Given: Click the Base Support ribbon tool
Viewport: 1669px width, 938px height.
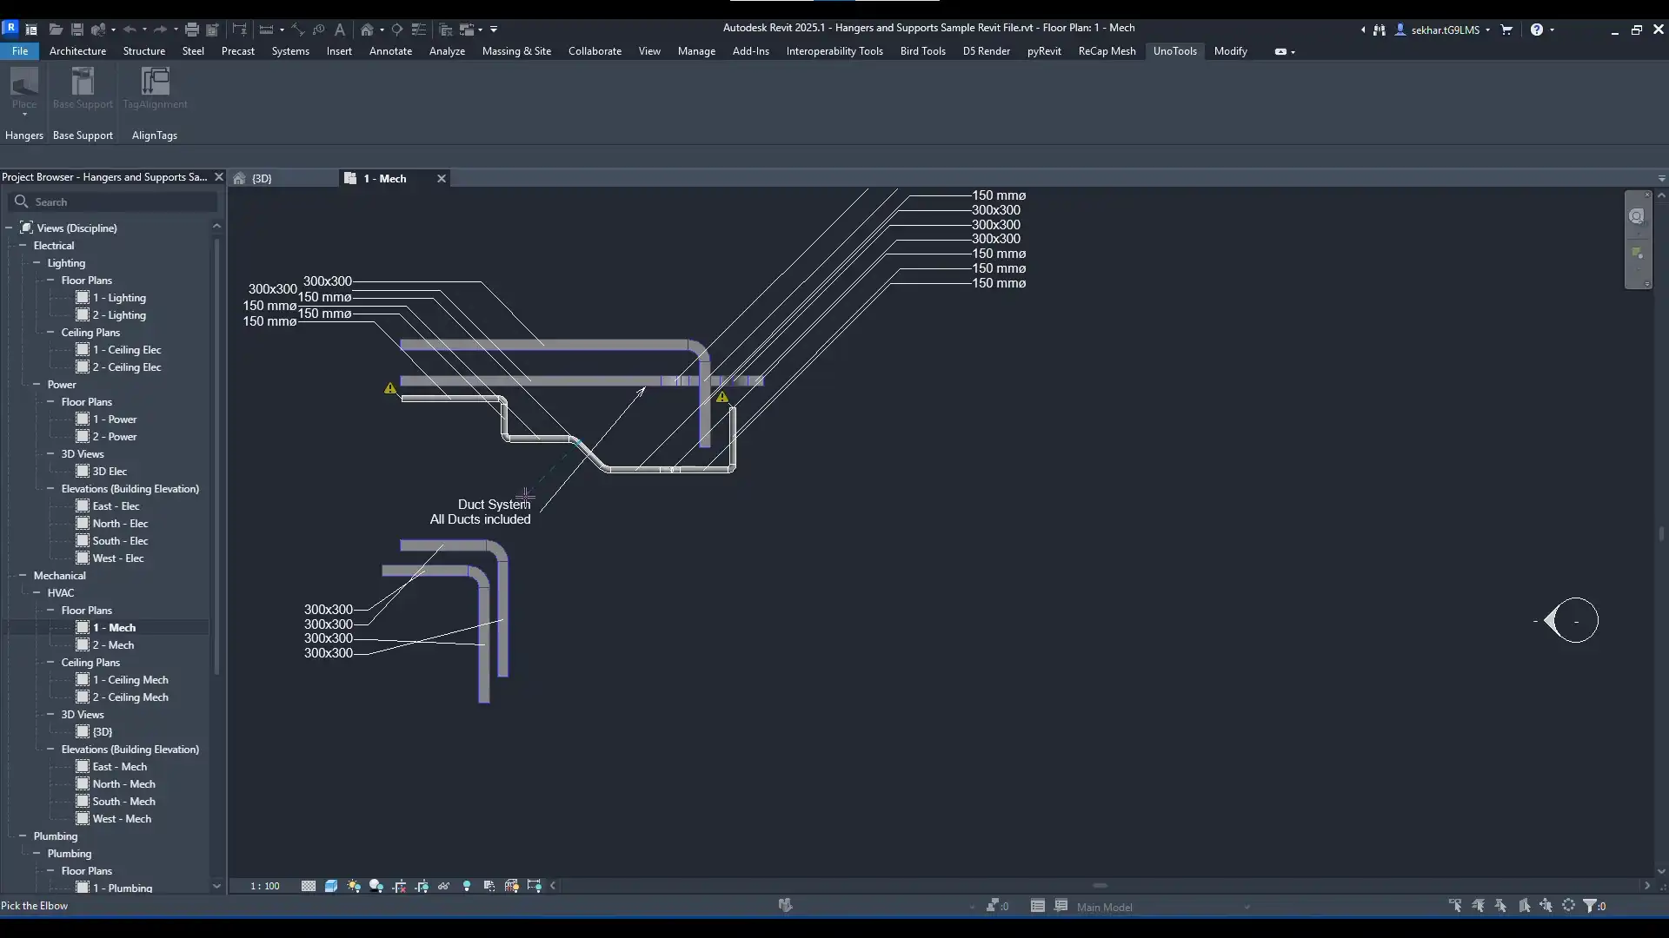Looking at the screenshot, I should (83, 88).
